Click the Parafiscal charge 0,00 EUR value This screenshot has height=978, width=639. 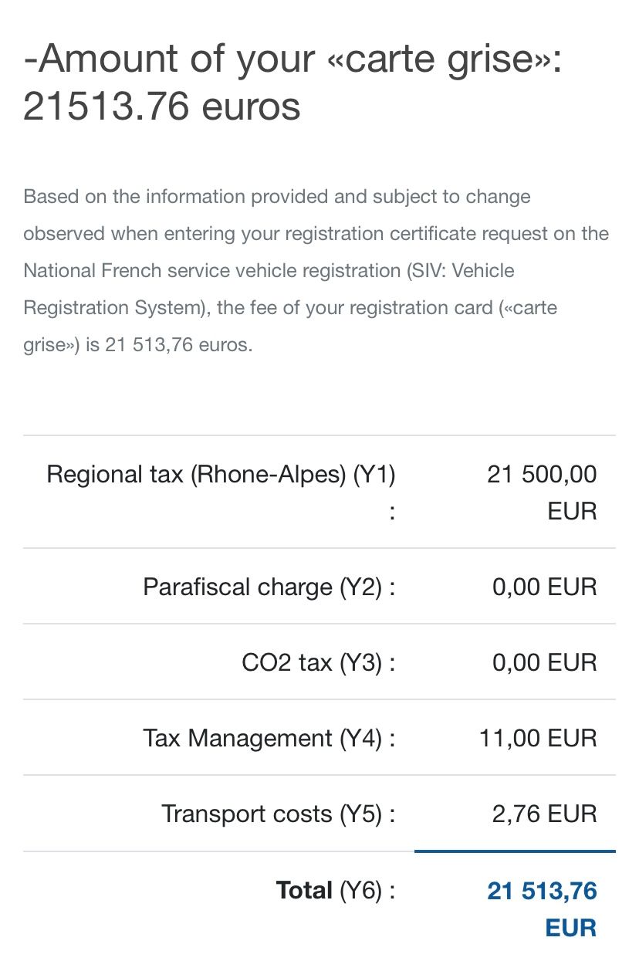tap(545, 587)
